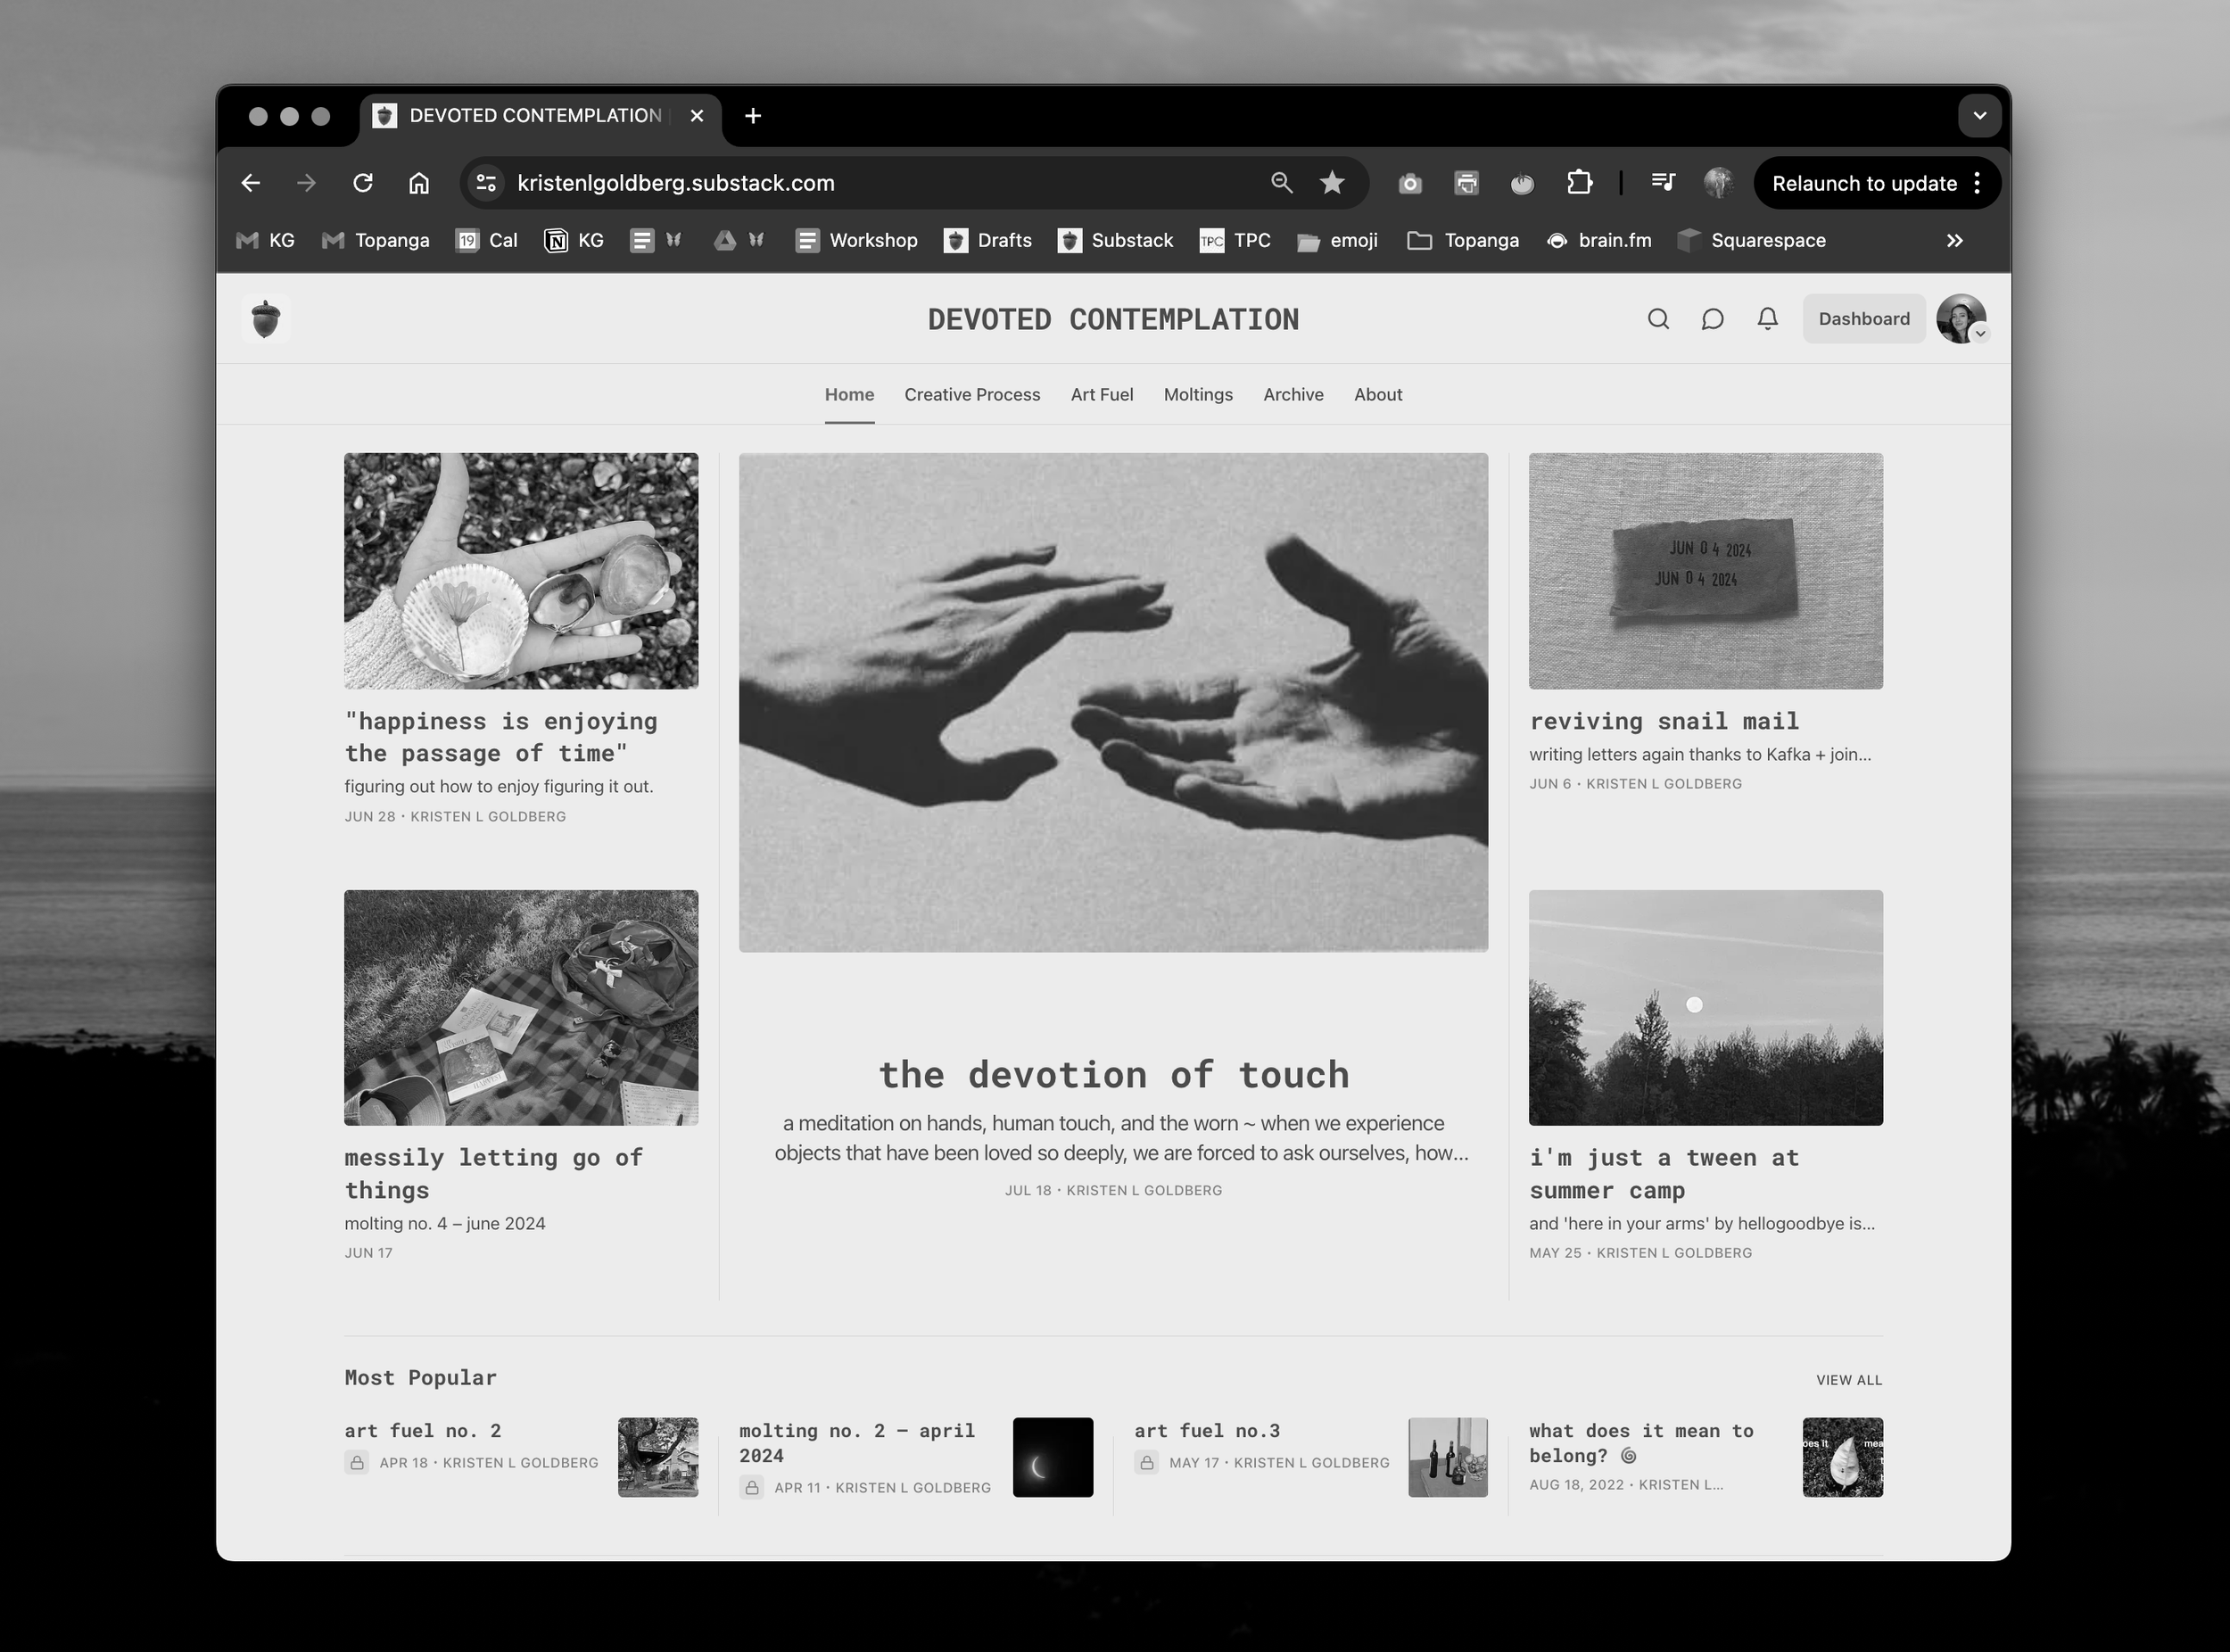Screen dimensions: 2230x1652
Task: Open the Dashboard button
Action: [x=1863, y=319]
